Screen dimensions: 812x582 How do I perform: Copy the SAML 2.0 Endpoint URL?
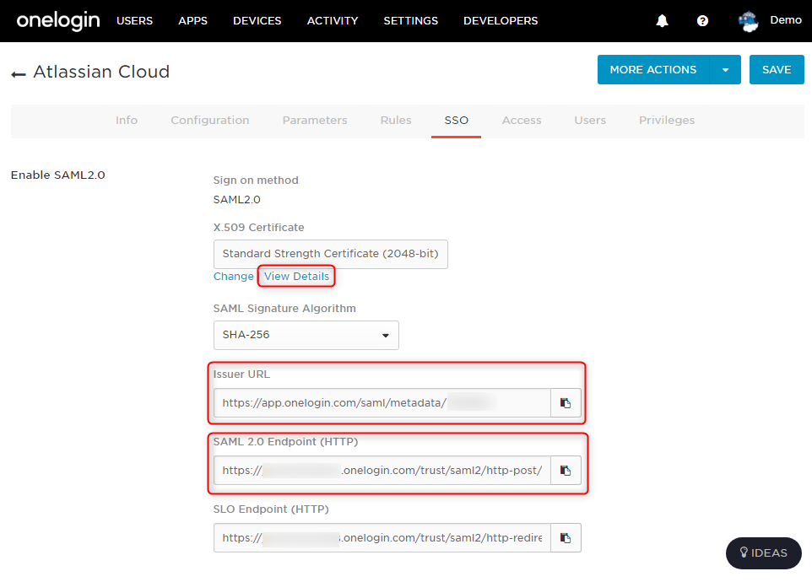[x=566, y=471]
